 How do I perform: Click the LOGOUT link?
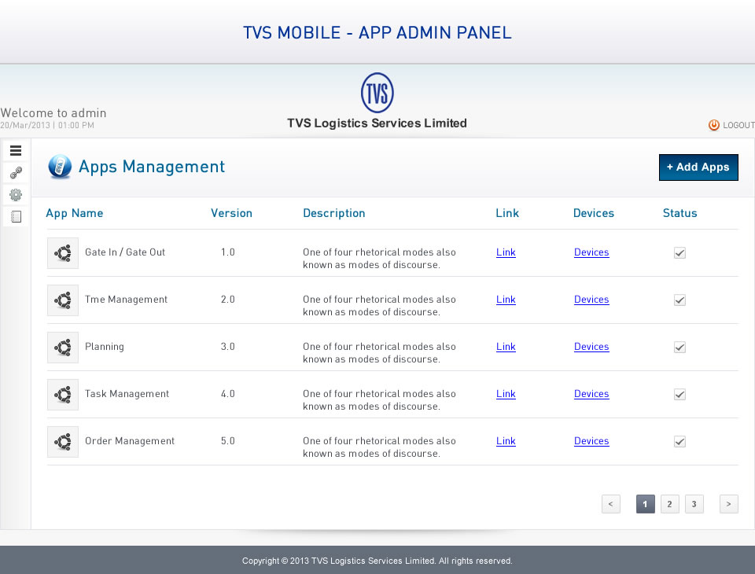pyautogui.click(x=738, y=125)
